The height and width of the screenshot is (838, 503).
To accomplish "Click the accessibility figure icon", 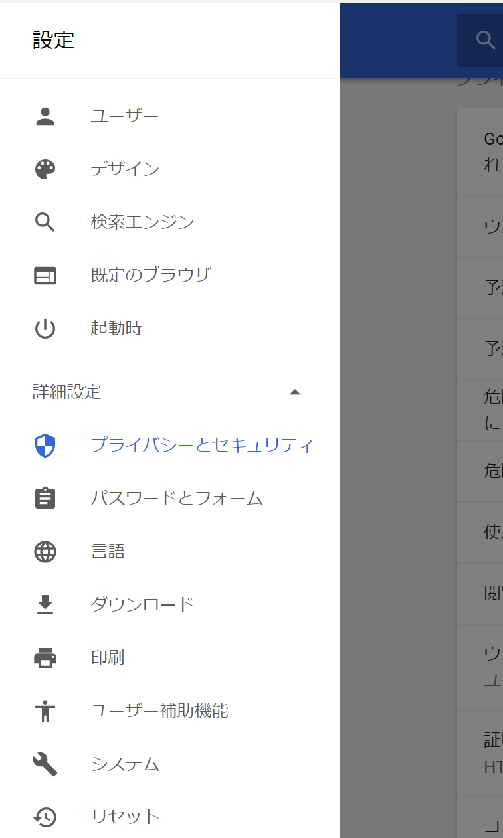I will coord(45,711).
